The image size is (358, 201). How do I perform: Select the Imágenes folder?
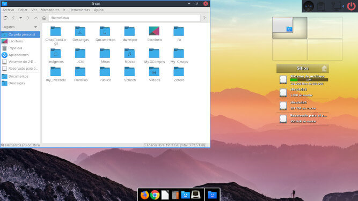click(x=55, y=53)
